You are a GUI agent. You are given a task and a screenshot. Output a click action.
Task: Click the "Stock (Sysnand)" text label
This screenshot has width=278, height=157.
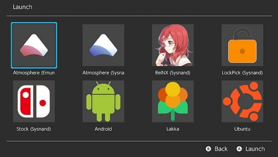[34, 129]
